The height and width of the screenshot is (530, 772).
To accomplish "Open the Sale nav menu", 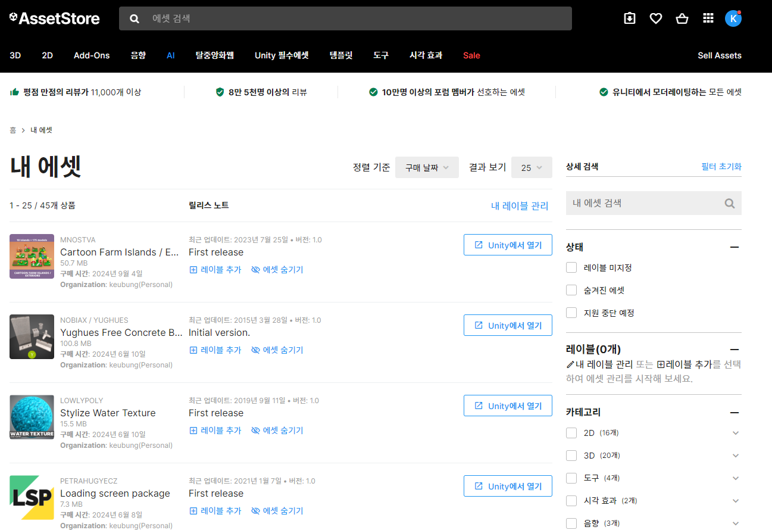I will click(x=471, y=55).
